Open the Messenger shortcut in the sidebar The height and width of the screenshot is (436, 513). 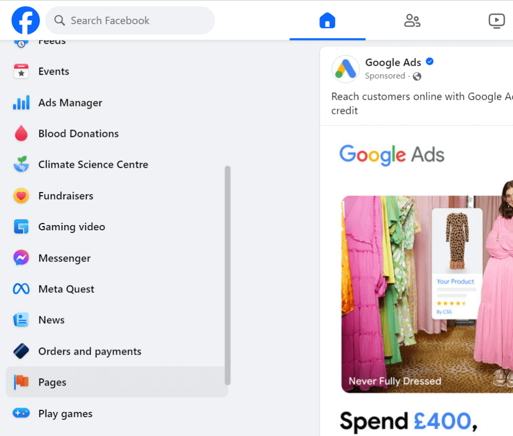[x=64, y=258]
